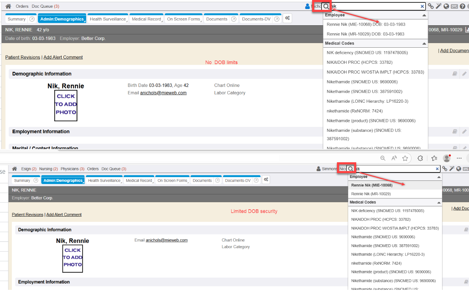Image resolution: width=469 pixels, height=293 pixels.
Task: Open the browser profile avatar
Action: [447, 158]
